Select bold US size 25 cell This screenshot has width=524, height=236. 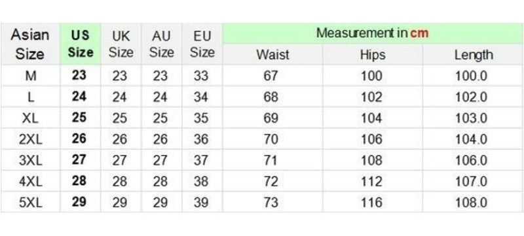point(80,118)
